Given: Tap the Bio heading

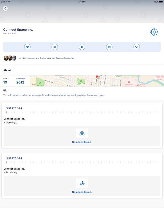Looking at the screenshot, I should (x=5, y=90).
